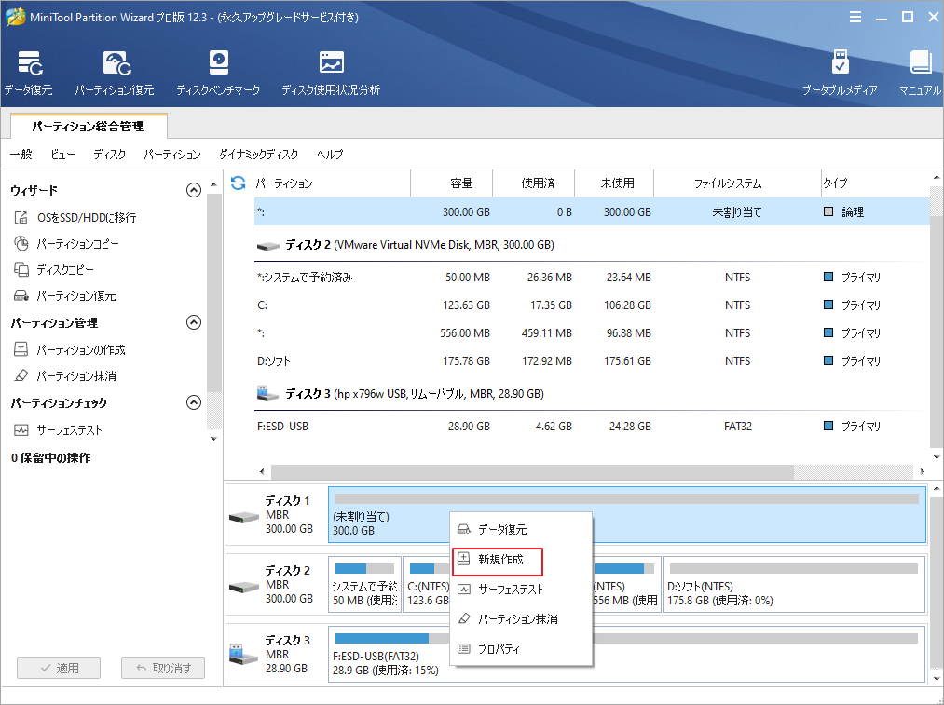This screenshot has height=705, width=944.
Task: Click the ブータブルメディア icon
Action: click(x=840, y=73)
